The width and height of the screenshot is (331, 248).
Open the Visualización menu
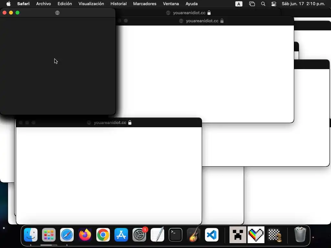91,4
